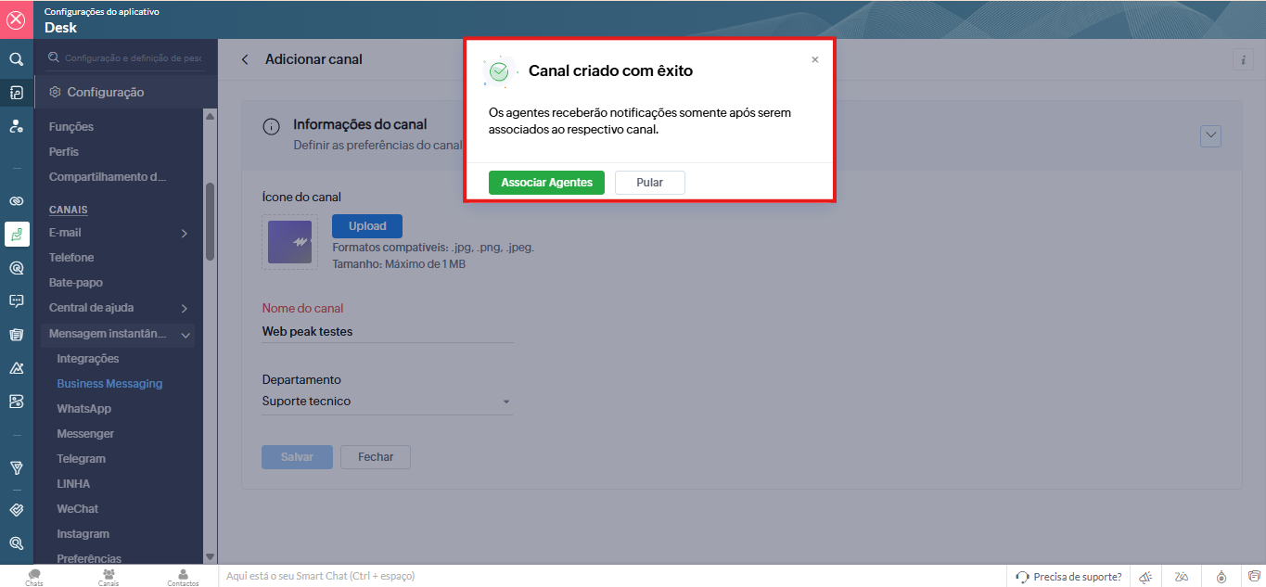
Task: Open Canais in the bottom bar
Action: pyautogui.click(x=109, y=577)
